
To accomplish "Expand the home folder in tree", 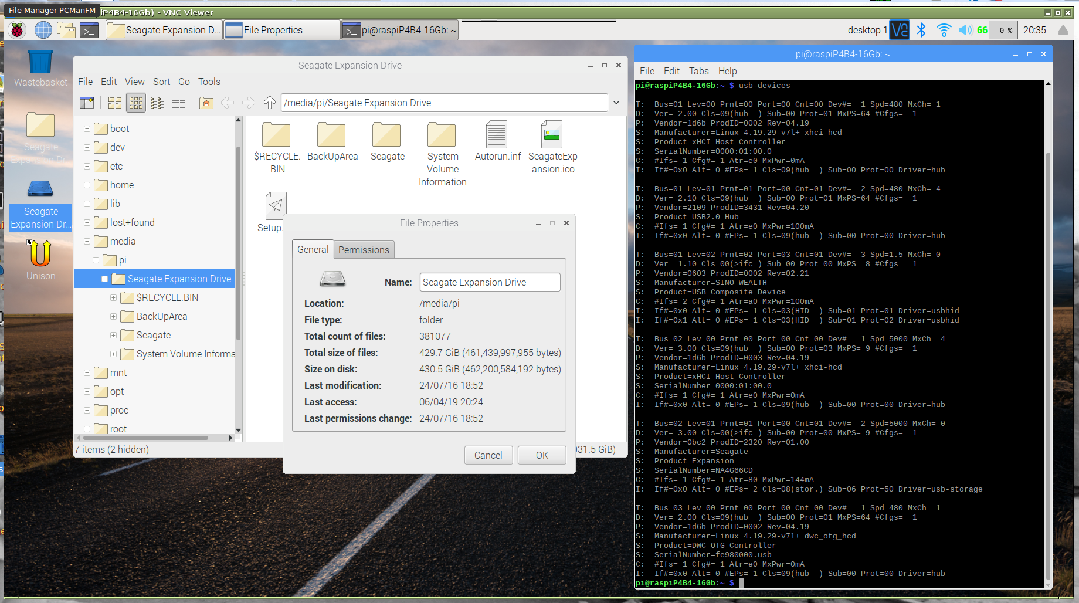I will pyautogui.click(x=87, y=185).
